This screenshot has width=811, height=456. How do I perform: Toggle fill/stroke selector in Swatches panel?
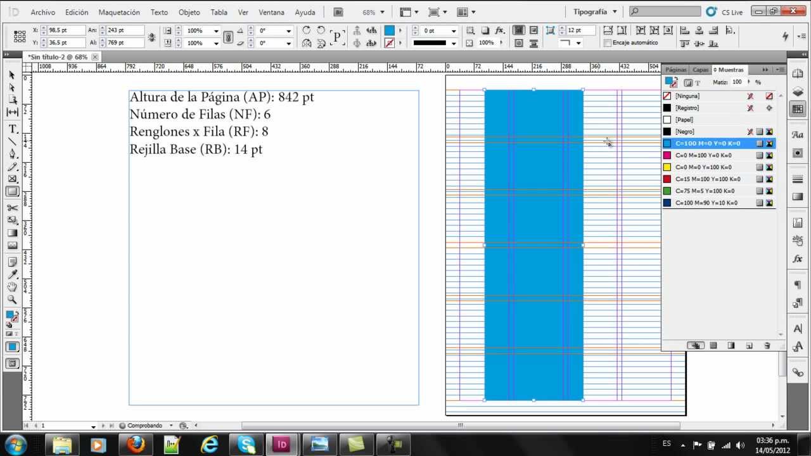[670, 82]
